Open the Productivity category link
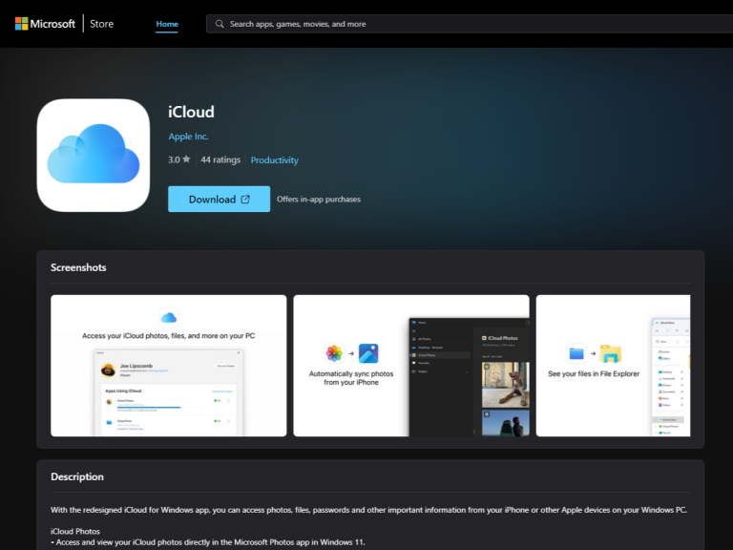 [x=275, y=160]
